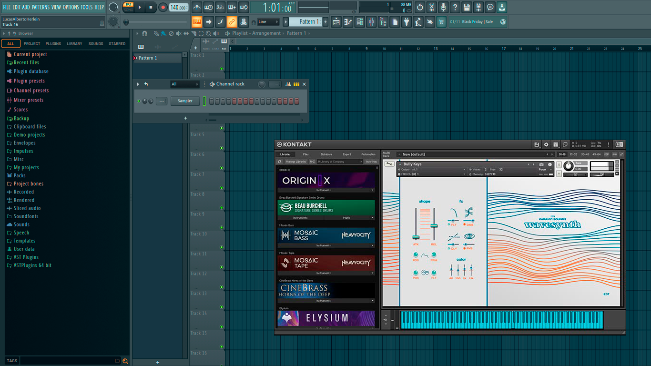Toggle the link orange chain button

click(x=232, y=21)
